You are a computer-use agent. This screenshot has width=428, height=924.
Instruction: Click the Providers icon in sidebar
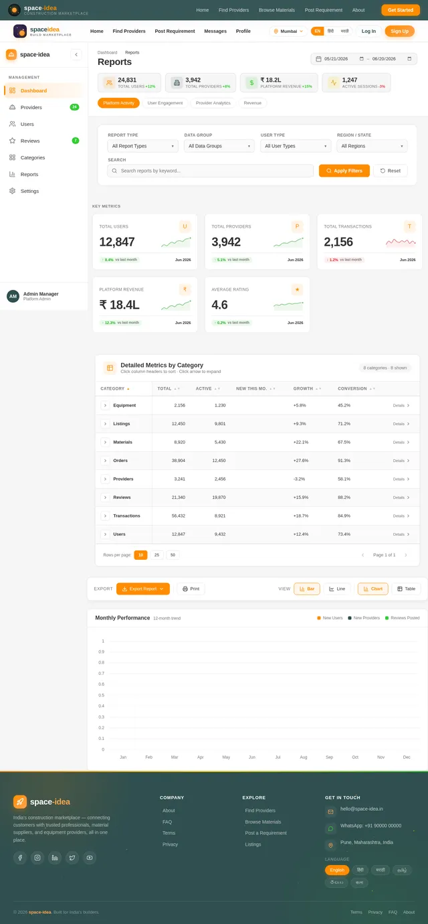[x=12, y=107]
